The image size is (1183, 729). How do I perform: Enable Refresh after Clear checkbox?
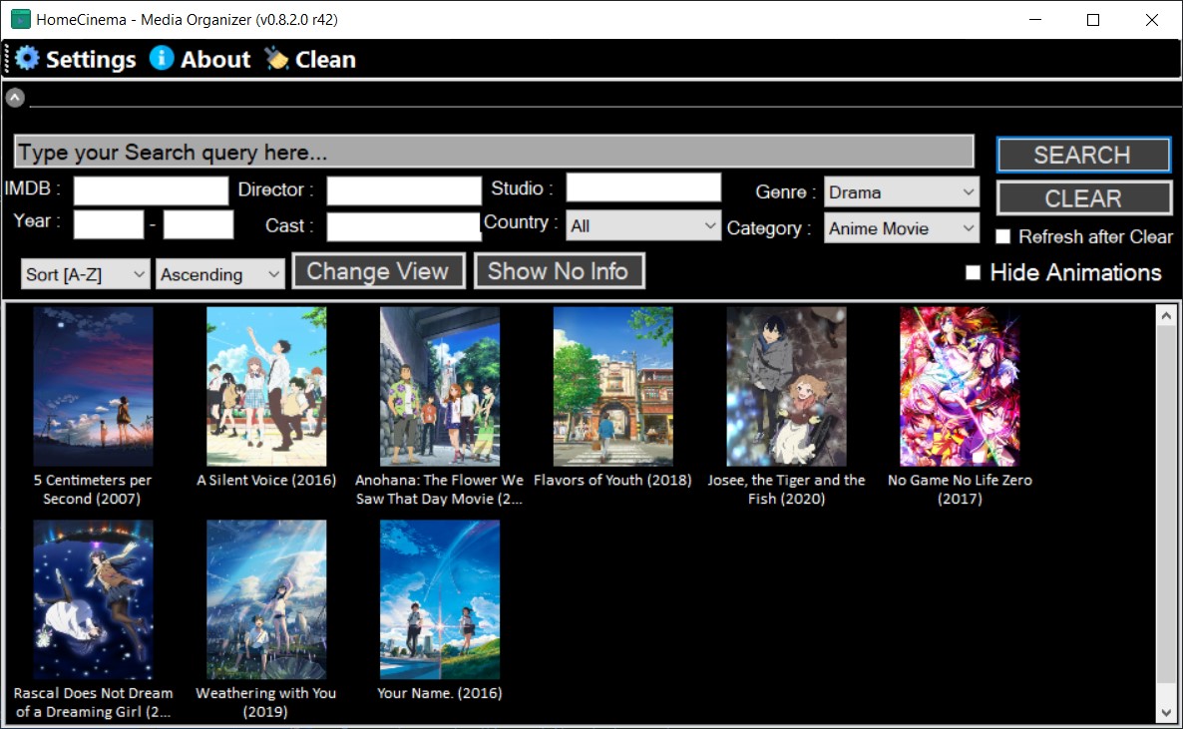[1002, 237]
